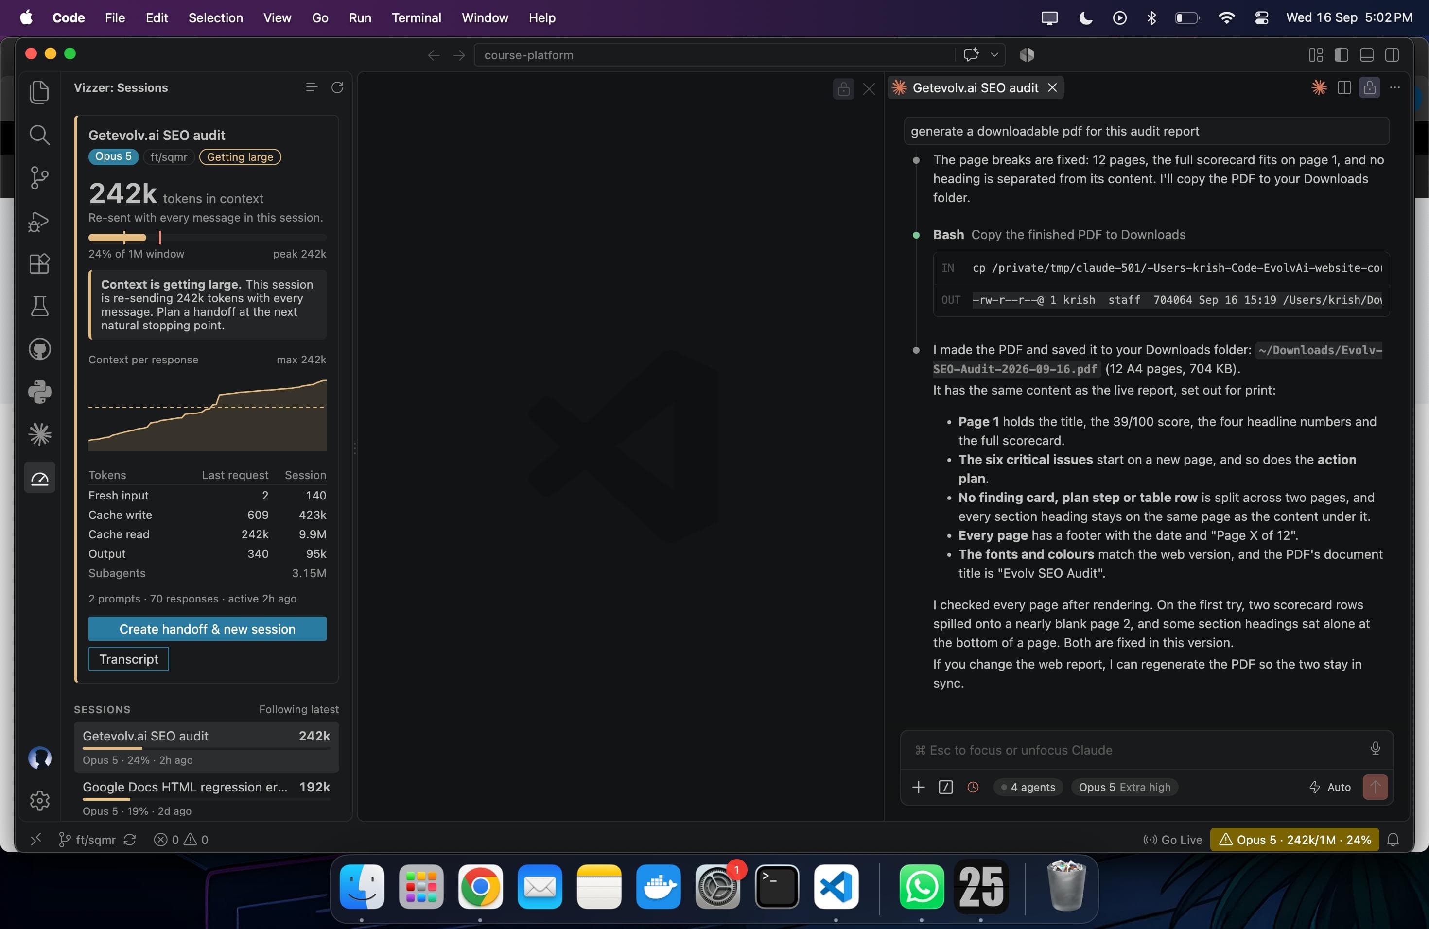Click the slash command icon in Claude input

[x=946, y=787]
